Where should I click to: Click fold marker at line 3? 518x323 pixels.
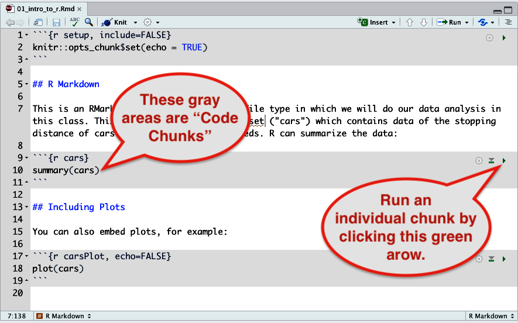click(x=27, y=60)
